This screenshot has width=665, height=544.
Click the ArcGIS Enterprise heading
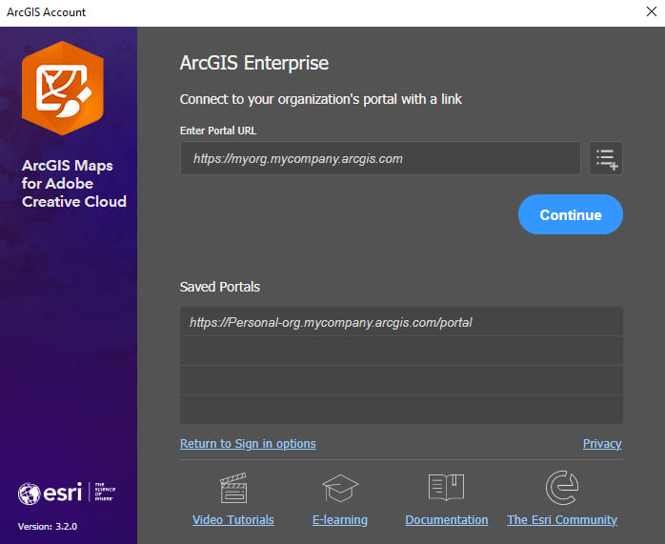click(x=254, y=63)
